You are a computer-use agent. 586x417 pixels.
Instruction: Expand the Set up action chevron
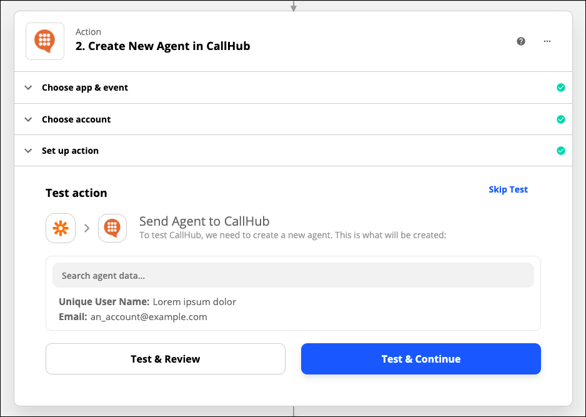click(28, 151)
